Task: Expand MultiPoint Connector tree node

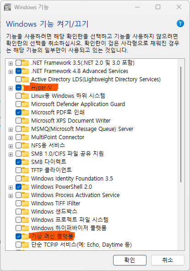Action: 11,138
